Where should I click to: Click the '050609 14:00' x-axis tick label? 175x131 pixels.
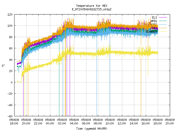134,122
